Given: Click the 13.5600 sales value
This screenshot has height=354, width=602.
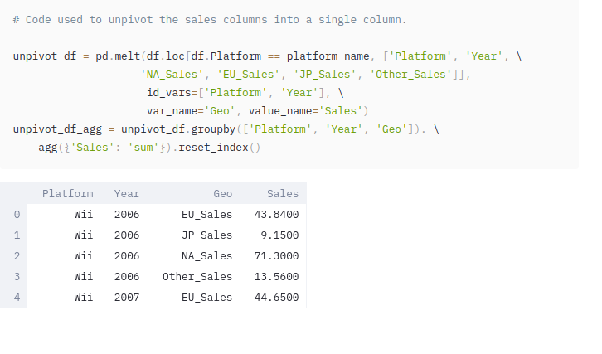Looking at the screenshot, I should (276, 277).
